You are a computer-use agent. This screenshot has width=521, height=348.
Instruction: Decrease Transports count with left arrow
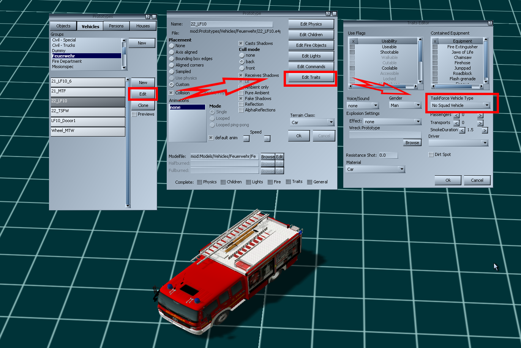pos(456,123)
